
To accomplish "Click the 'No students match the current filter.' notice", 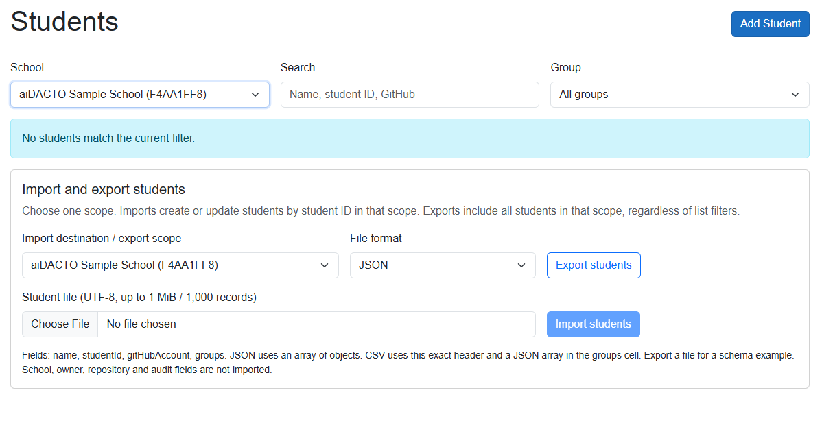I will (x=410, y=138).
